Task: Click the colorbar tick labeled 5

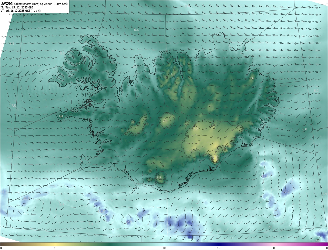Action: pos(109,248)
